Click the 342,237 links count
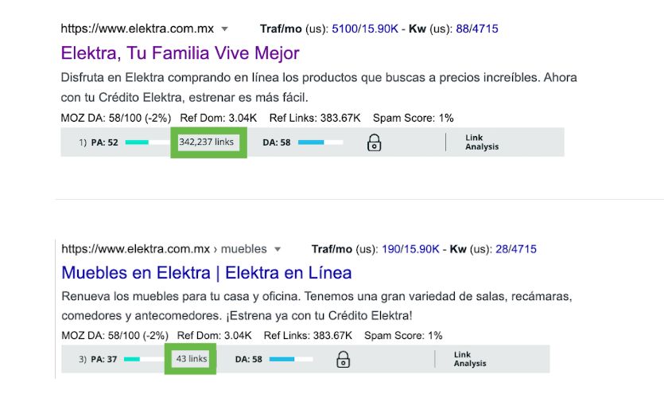The height and width of the screenshot is (398, 664). pos(206,142)
